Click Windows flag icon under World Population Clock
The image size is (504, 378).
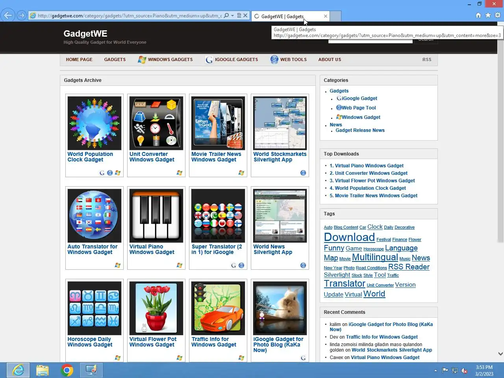(x=118, y=173)
